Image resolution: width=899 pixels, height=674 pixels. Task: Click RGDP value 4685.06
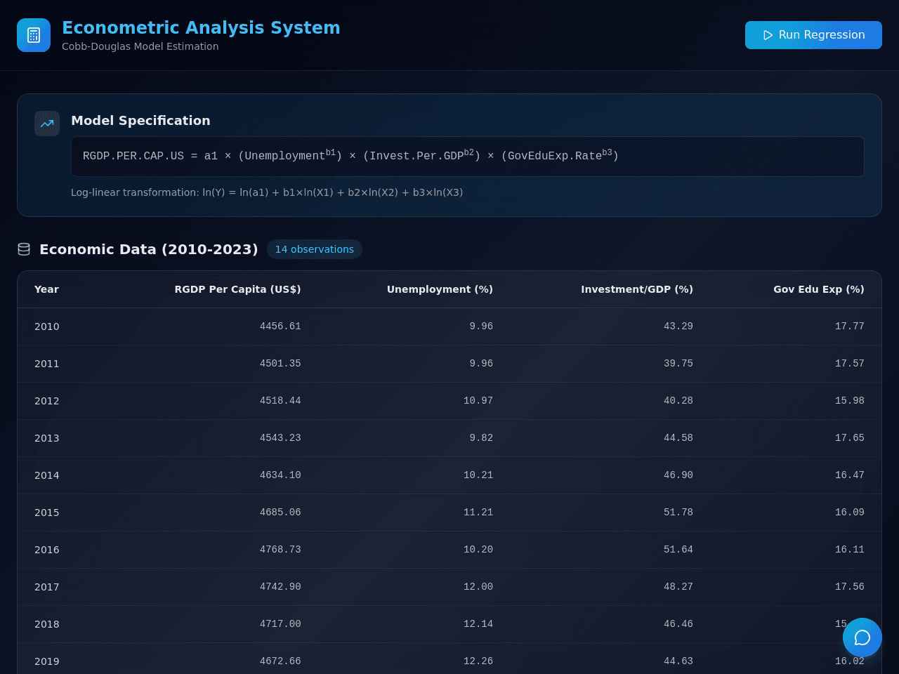click(x=280, y=513)
